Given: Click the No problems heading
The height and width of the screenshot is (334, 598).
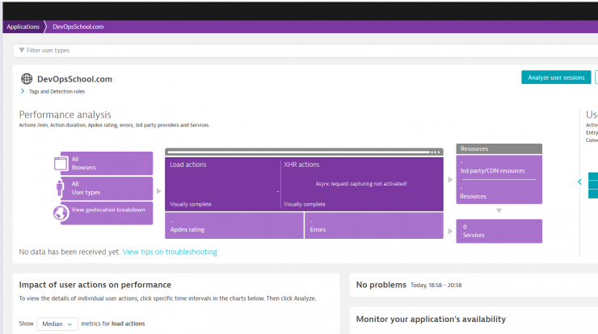Looking at the screenshot, I should [x=381, y=285].
